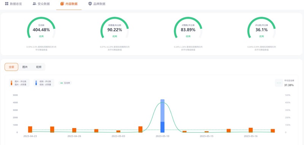Viewport: 304px width, 145px height.
Task: Click the 37.38% average engagement value
Action: (x=289, y=85)
